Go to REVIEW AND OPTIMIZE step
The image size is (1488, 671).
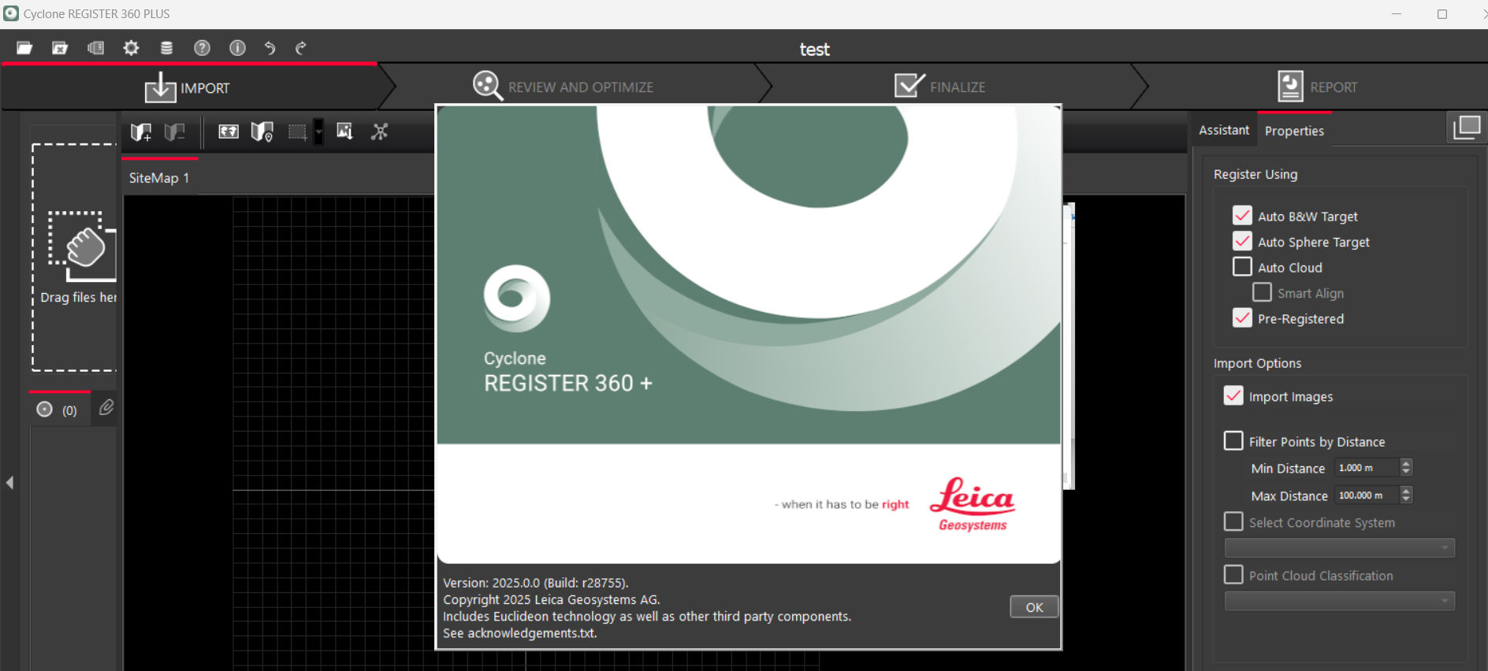tap(563, 87)
